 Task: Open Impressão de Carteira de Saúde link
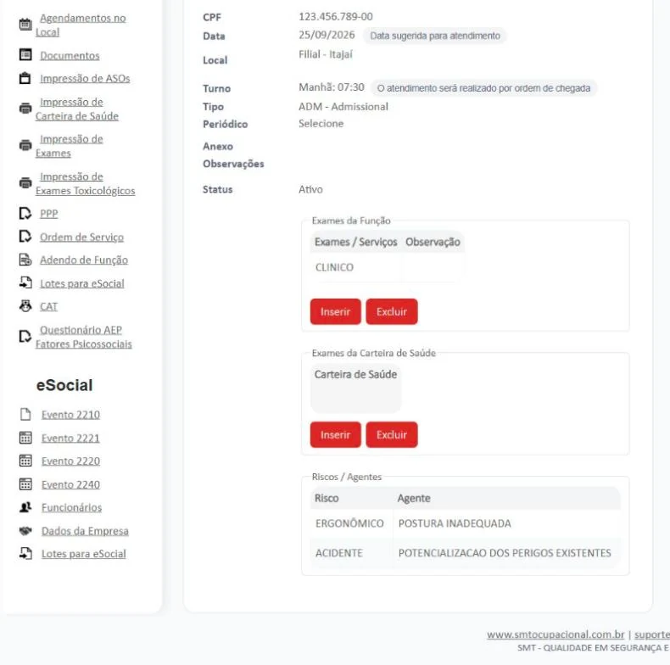pyautogui.click(x=77, y=109)
